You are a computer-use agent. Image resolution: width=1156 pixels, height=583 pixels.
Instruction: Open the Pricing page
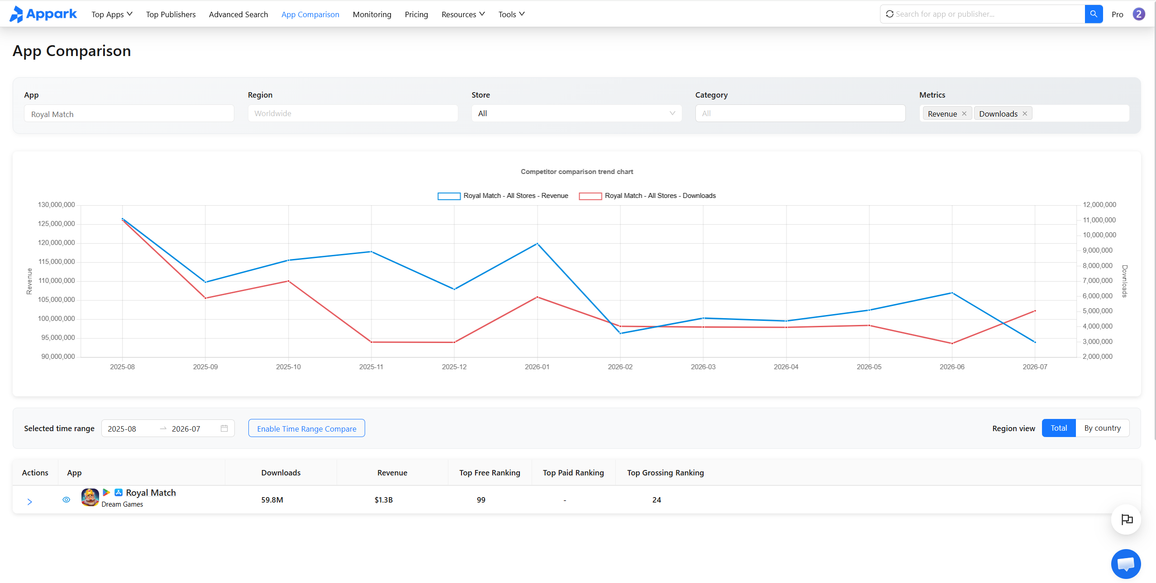click(x=416, y=14)
